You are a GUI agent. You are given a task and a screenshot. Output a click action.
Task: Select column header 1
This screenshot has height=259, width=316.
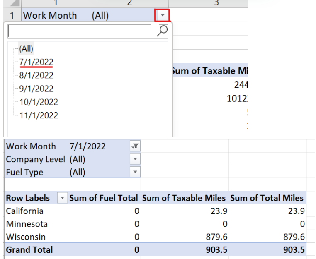click(x=56, y=3)
